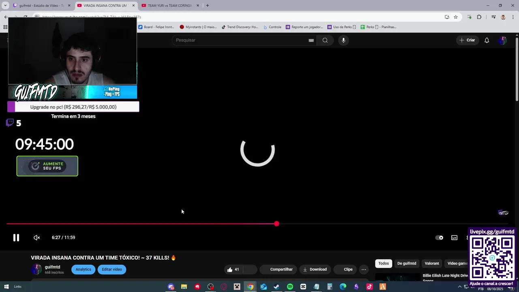Open Steam from taskbar
Viewport: 519px width, 292px height.
[277, 287]
